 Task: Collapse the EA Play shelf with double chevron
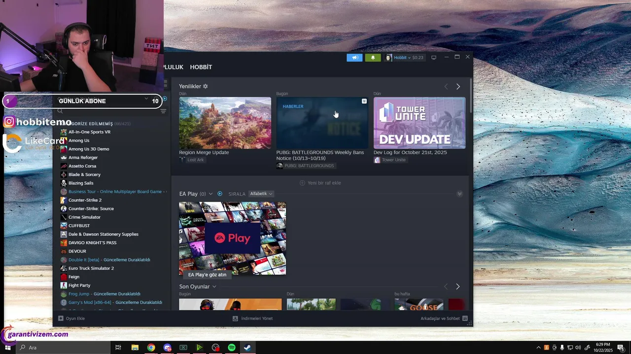pyautogui.click(x=459, y=194)
